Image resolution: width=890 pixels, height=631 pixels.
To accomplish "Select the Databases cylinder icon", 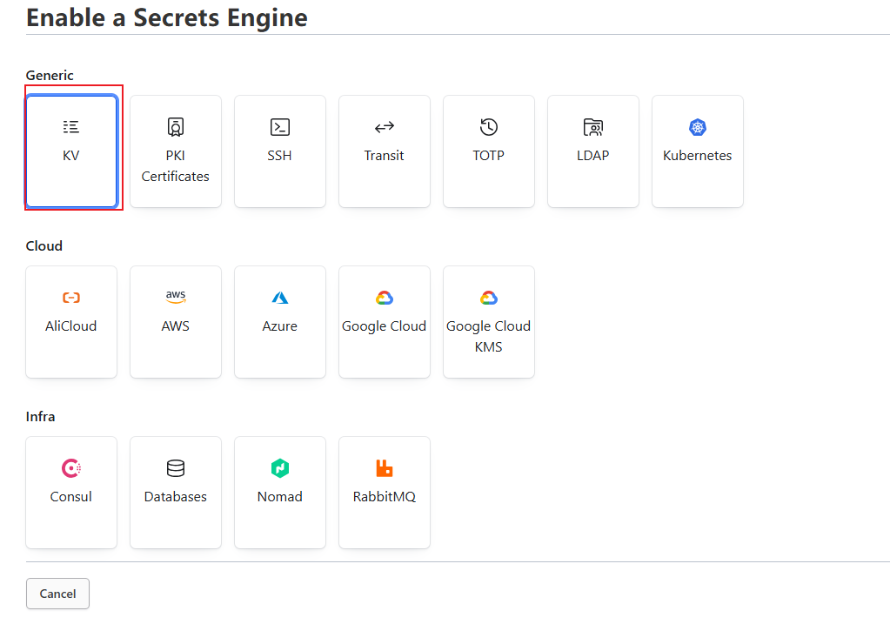I will click(x=176, y=468).
